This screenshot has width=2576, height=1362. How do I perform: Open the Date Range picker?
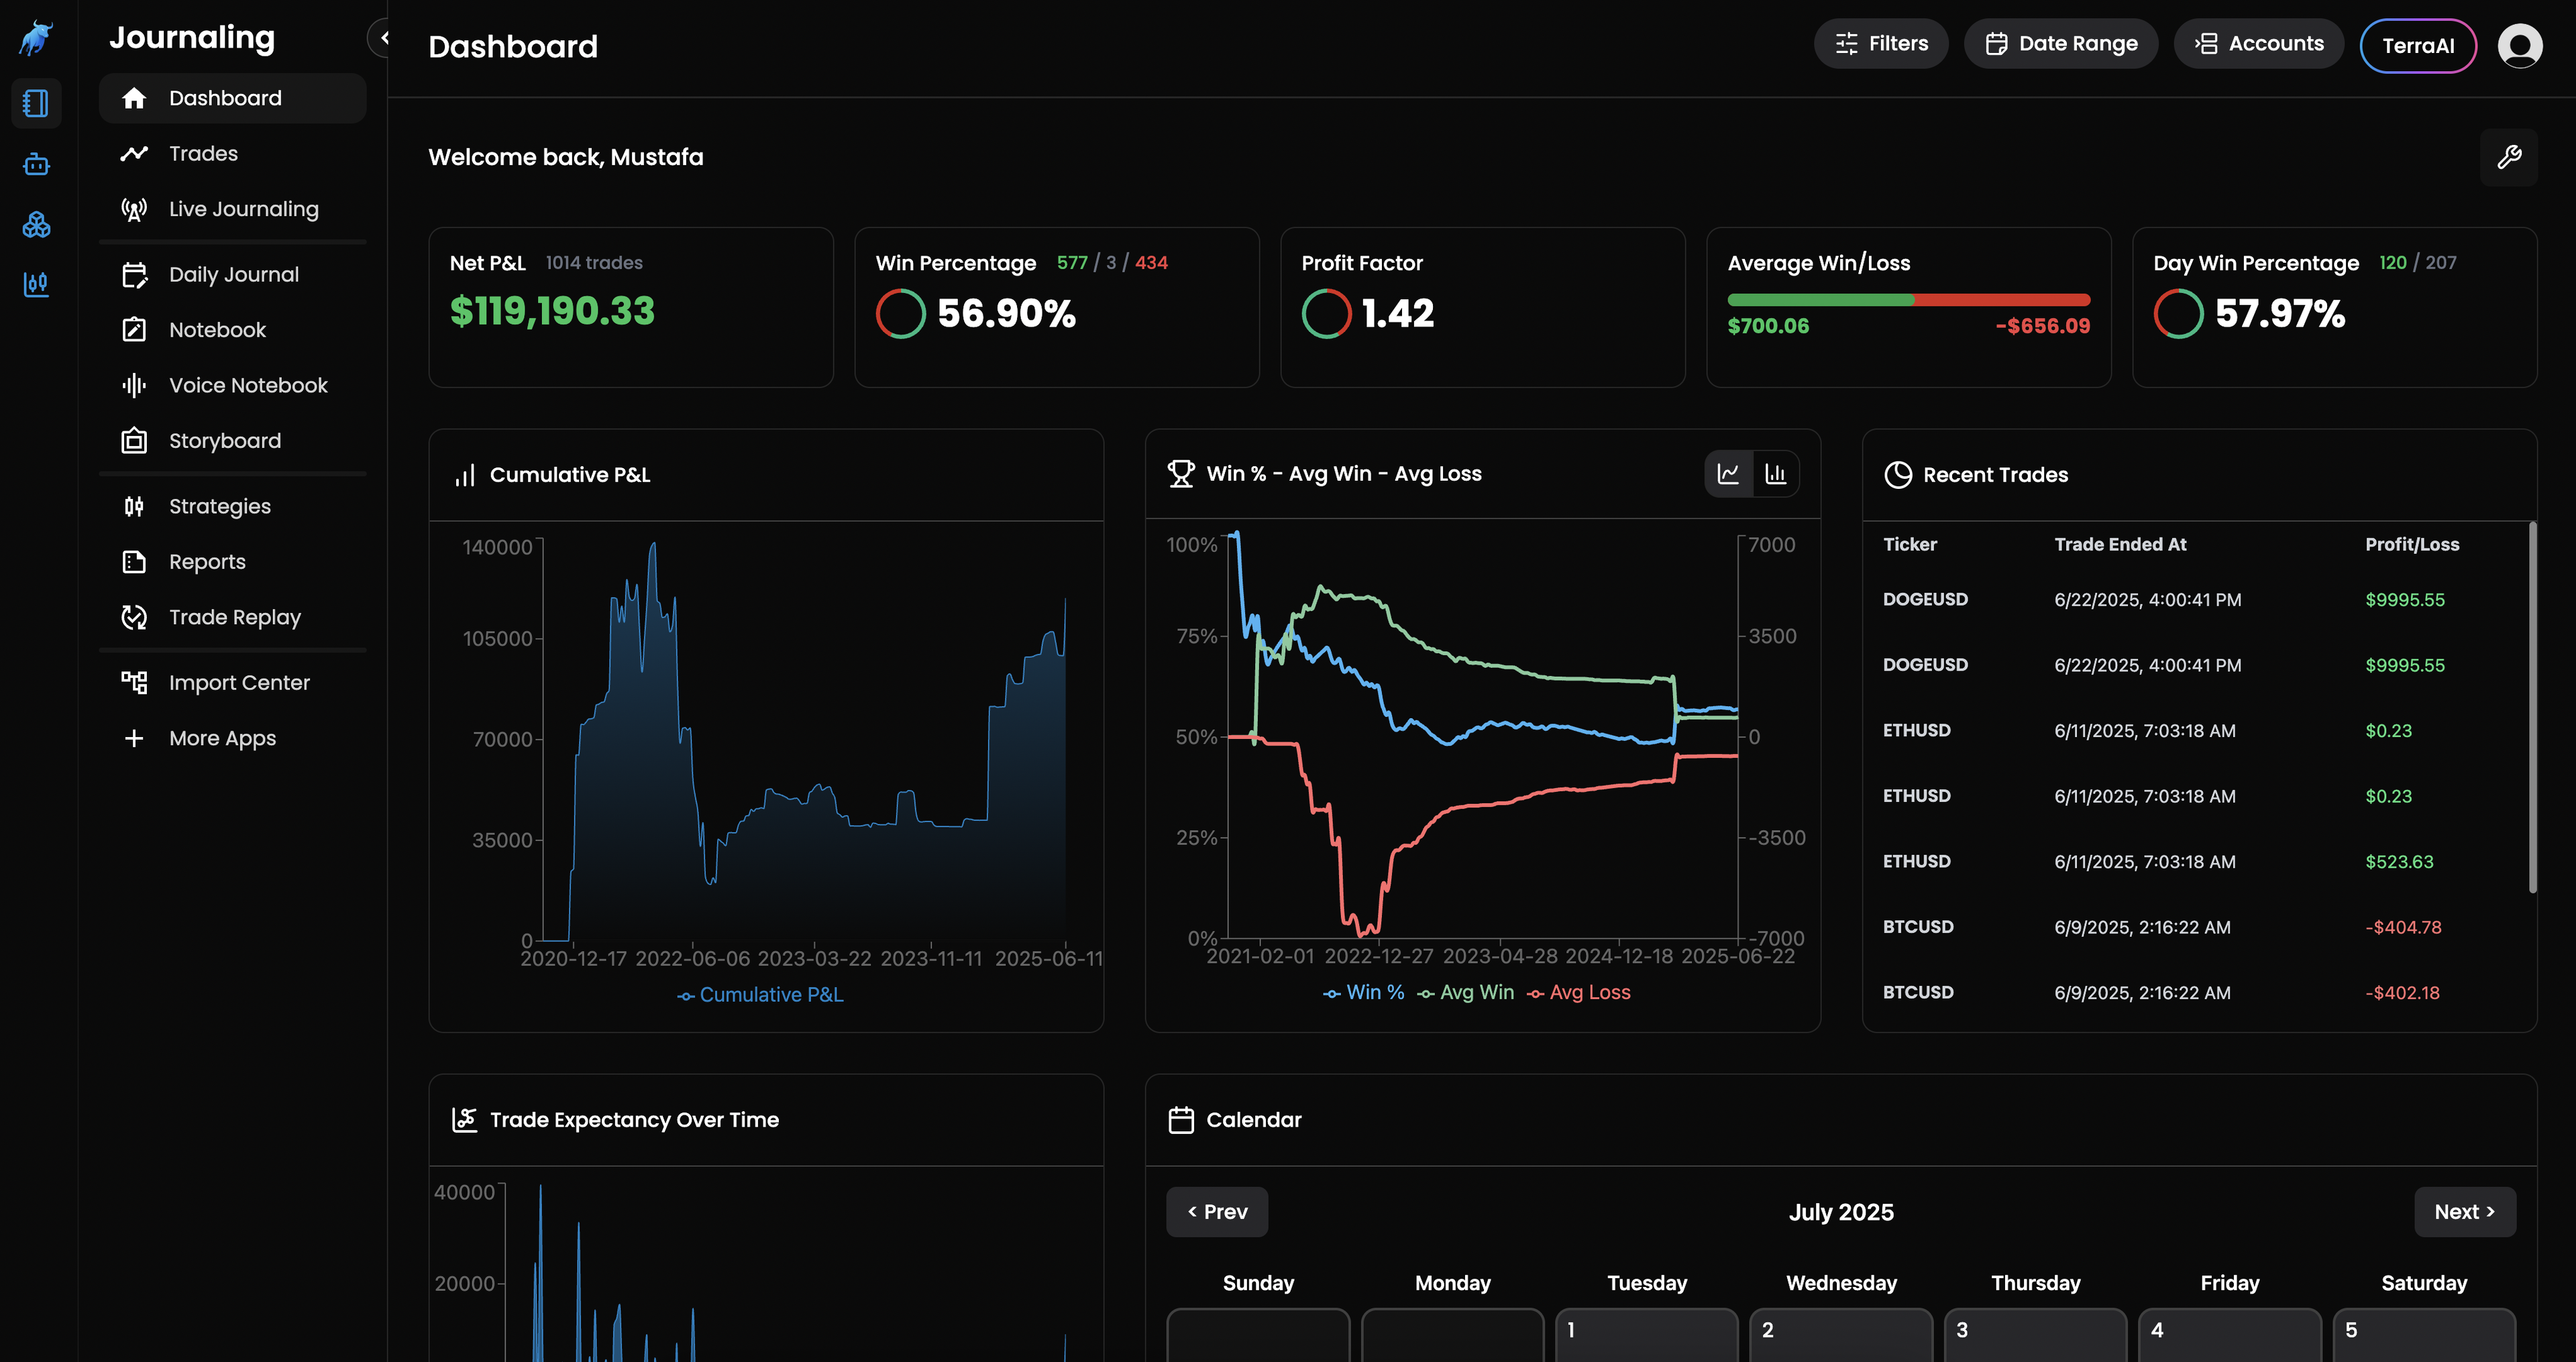pyautogui.click(x=2061, y=43)
